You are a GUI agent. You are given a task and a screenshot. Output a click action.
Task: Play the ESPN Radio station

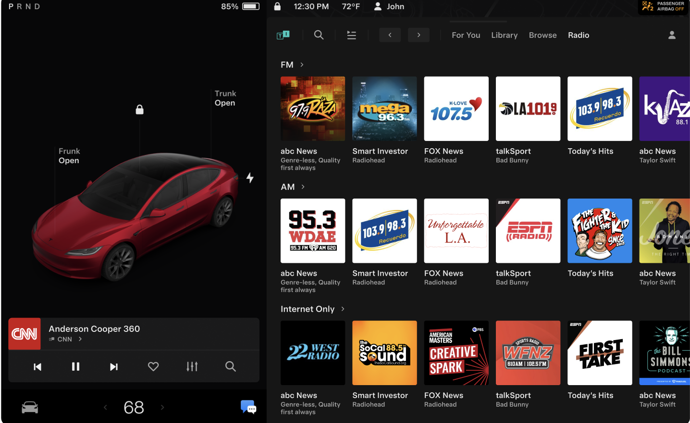[528, 231]
